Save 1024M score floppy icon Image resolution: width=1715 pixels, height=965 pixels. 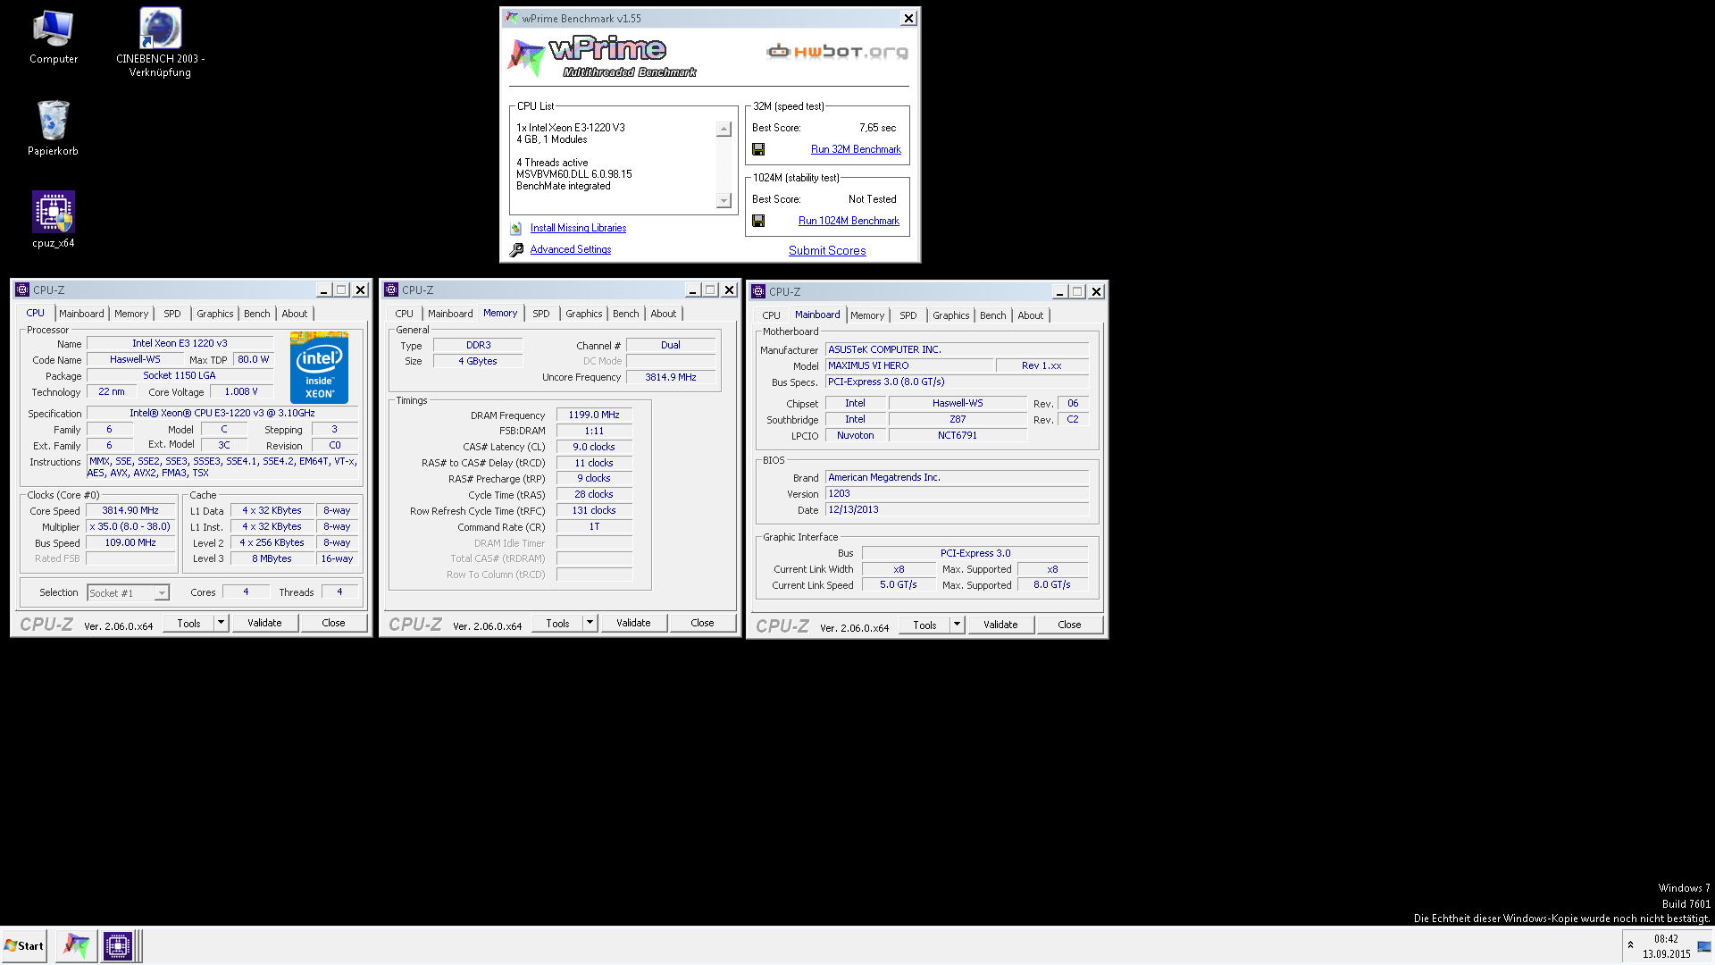pos(758,221)
